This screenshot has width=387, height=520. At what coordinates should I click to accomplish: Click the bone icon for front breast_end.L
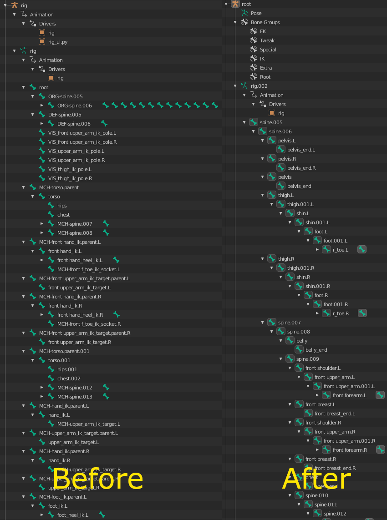(308, 413)
